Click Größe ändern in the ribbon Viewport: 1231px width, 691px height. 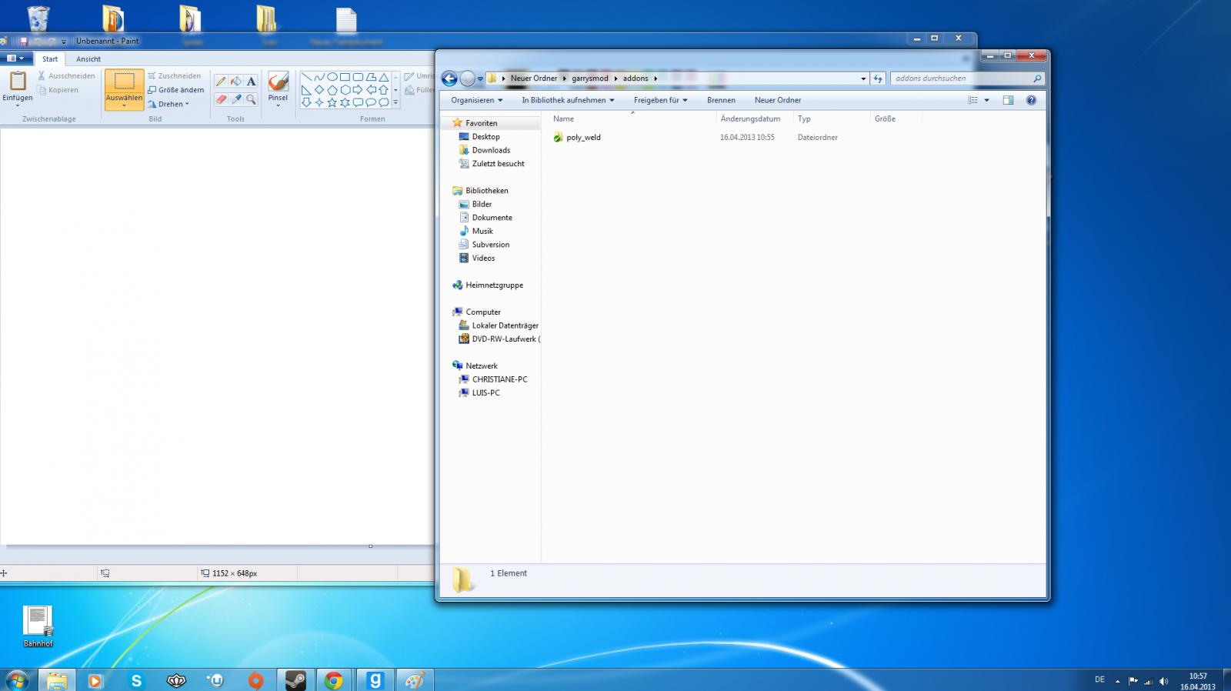pyautogui.click(x=176, y=90)
